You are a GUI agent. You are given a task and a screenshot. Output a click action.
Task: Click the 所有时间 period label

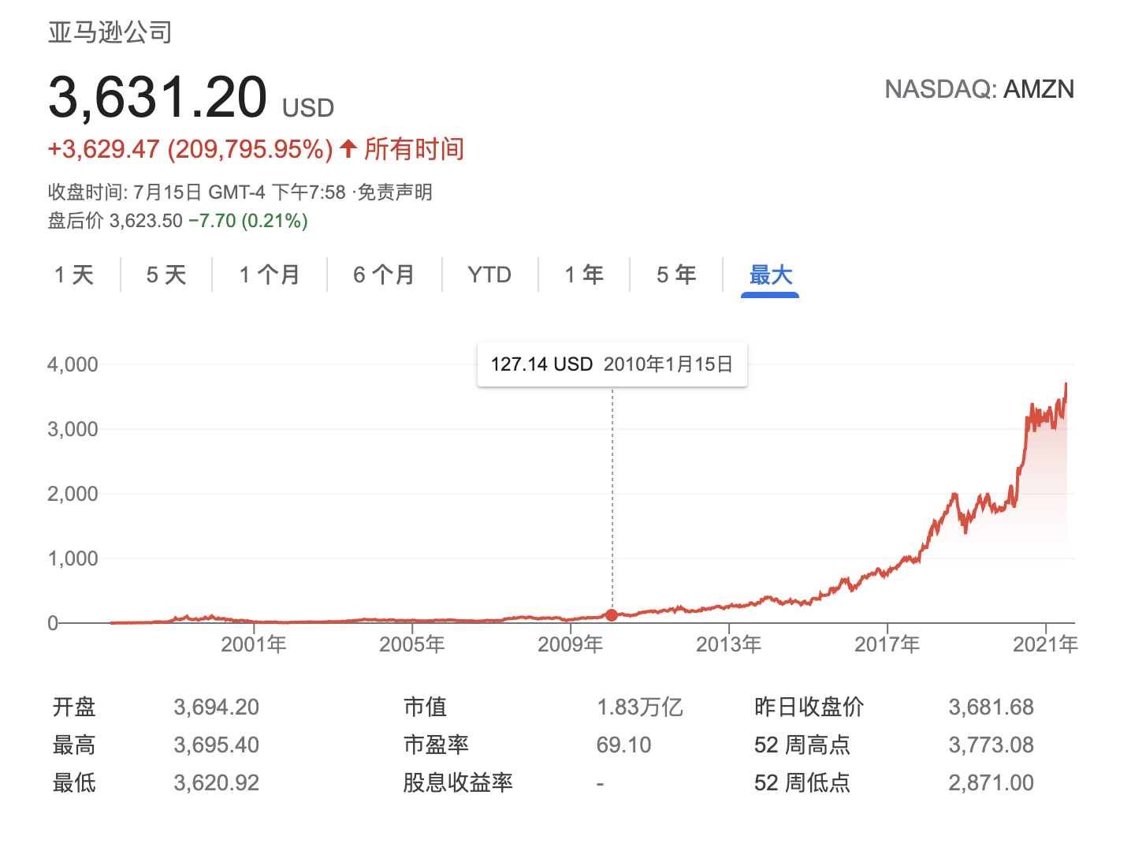click(x=414, y=148)
